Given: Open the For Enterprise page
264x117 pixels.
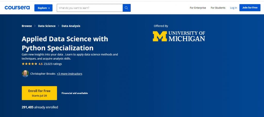Looking at the screenshot, I should [x=198, y=8].
